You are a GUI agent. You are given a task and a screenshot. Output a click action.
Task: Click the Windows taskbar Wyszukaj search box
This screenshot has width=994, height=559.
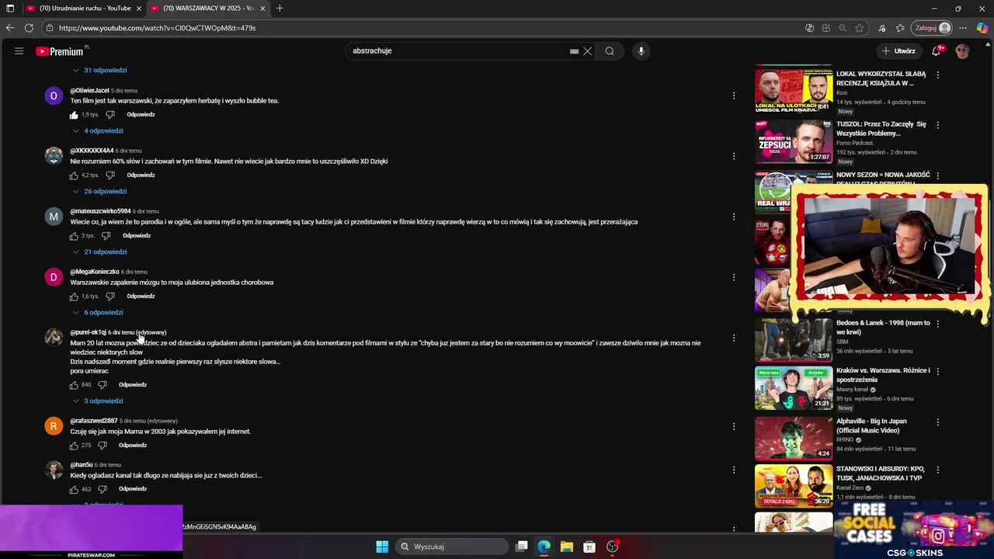point(453,547)
